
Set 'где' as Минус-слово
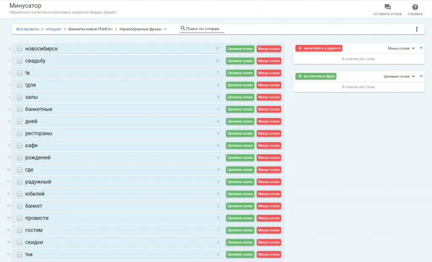point(269,170)
